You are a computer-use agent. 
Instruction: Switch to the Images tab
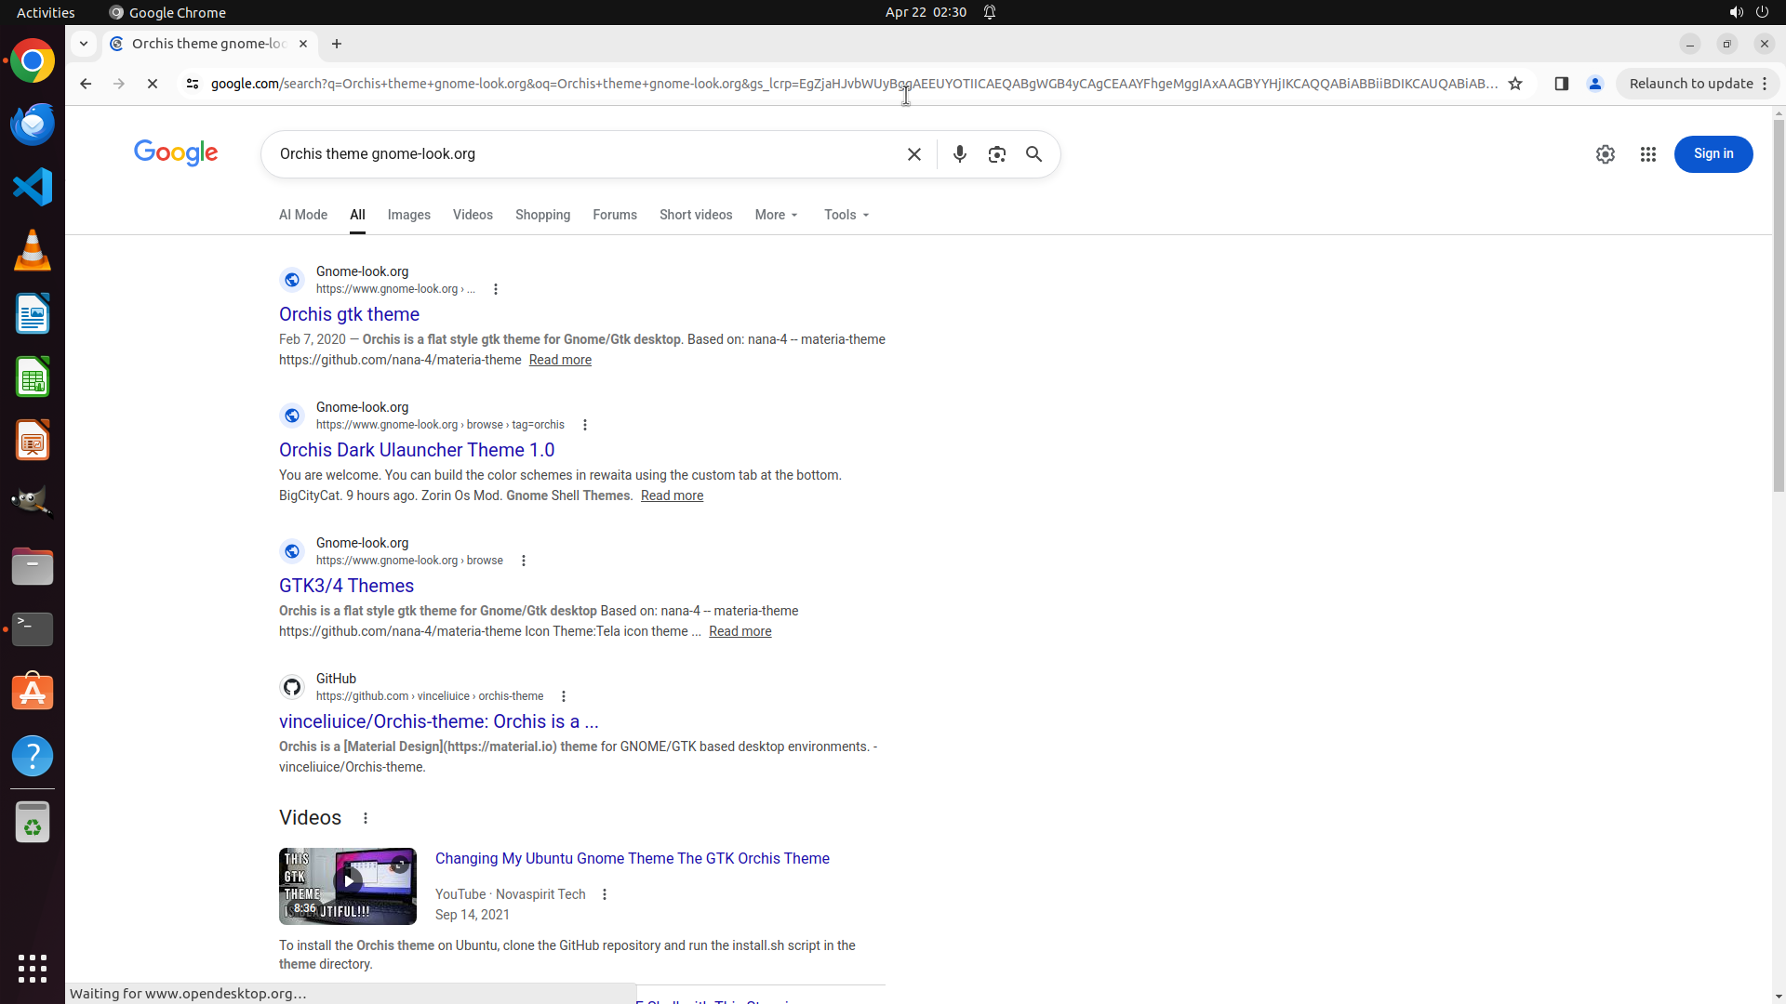point(408,215)
